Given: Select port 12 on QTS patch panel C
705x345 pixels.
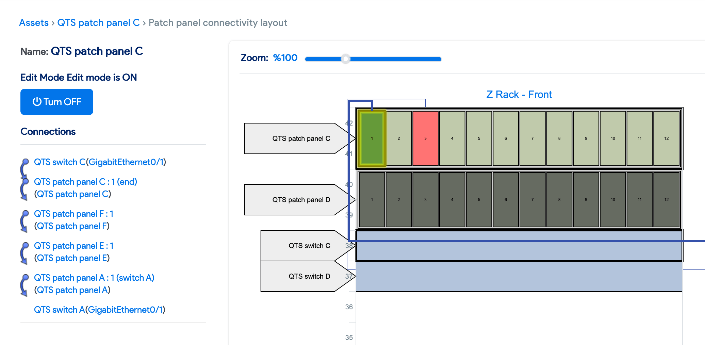Looking at the screenshot, I should (x=666, y=138).
